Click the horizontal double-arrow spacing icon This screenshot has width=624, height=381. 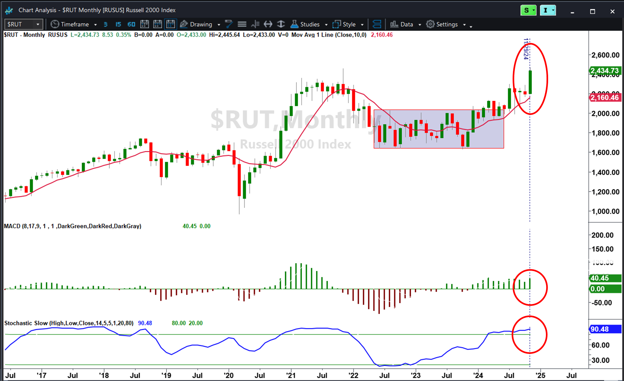(268, 24)
